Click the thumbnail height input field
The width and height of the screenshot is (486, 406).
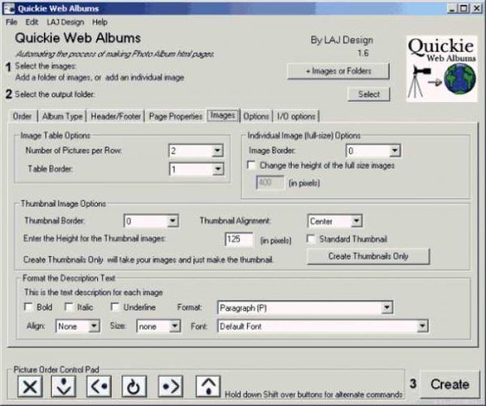point(238,239)
